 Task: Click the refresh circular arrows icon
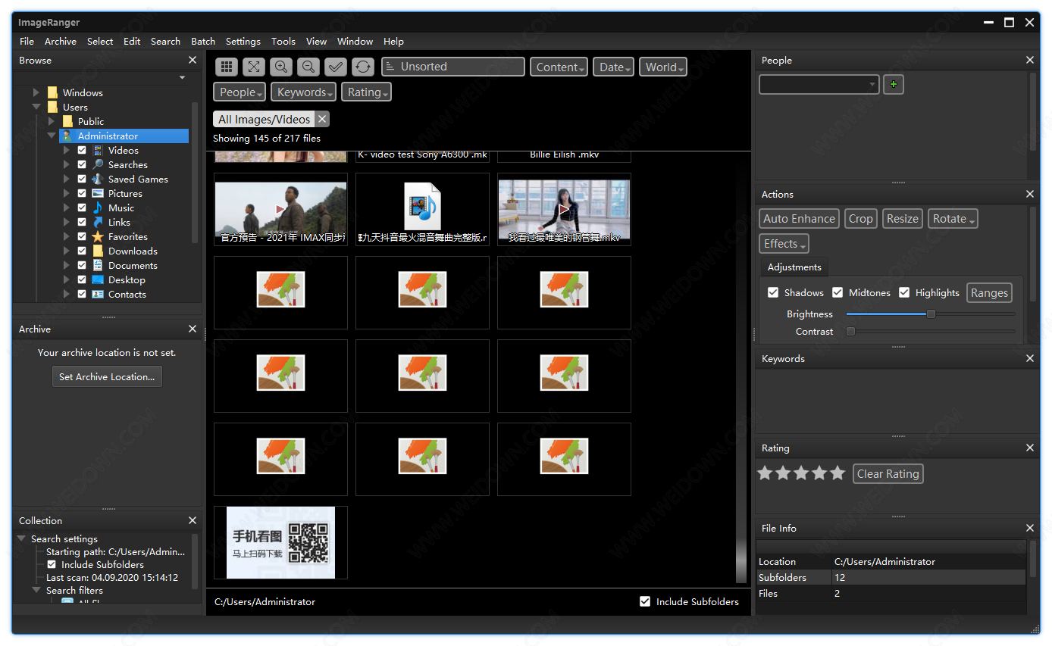363,67
